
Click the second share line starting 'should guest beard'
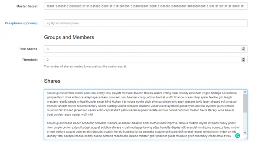coord(141,123)
